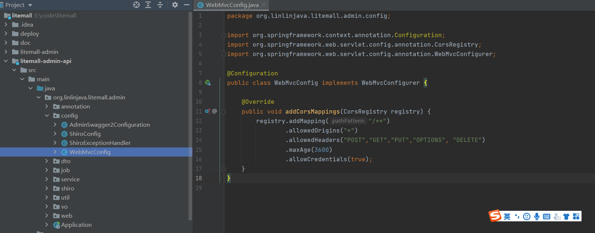Open the Project panel settings gear
The width and height of the screenshot is (595, 233).
(175, 5)
